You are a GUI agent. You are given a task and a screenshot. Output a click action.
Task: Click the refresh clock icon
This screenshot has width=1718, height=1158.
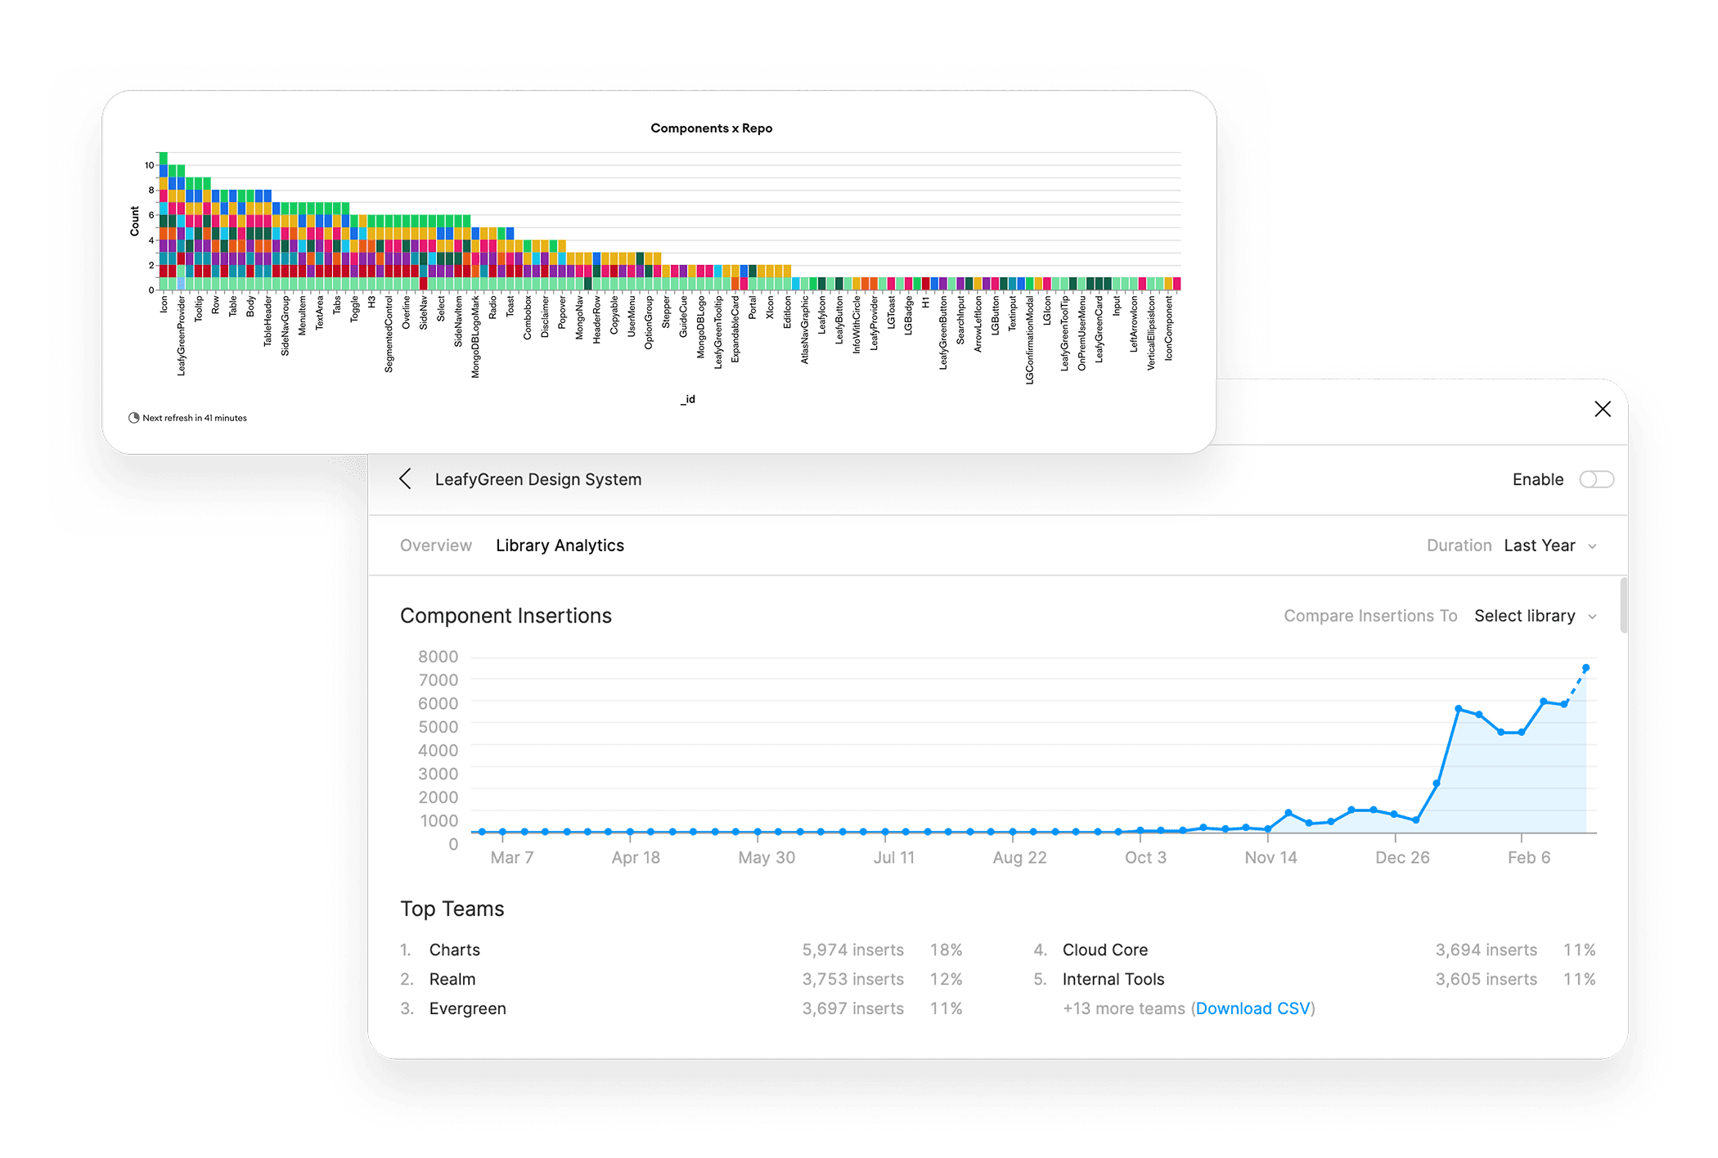(134, 418)
